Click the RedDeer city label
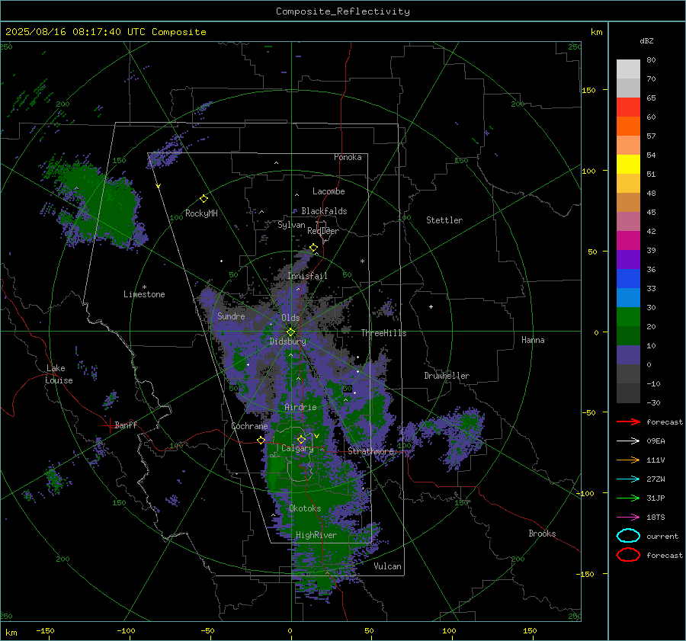 (323, 231)
